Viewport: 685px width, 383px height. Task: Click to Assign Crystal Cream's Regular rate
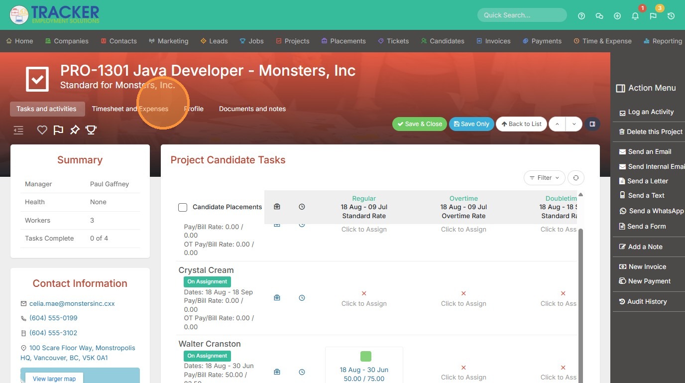[x=364, y=303]
